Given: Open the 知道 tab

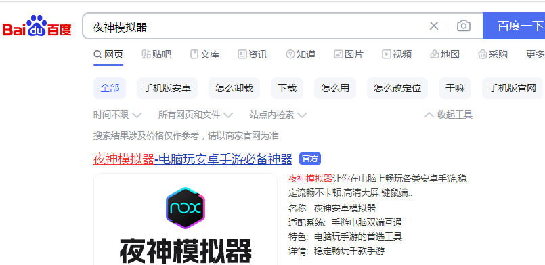Looking at the screenshot, I should 301,54.
